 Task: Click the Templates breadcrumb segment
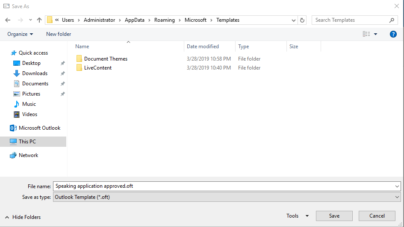(x=228, y=20)
